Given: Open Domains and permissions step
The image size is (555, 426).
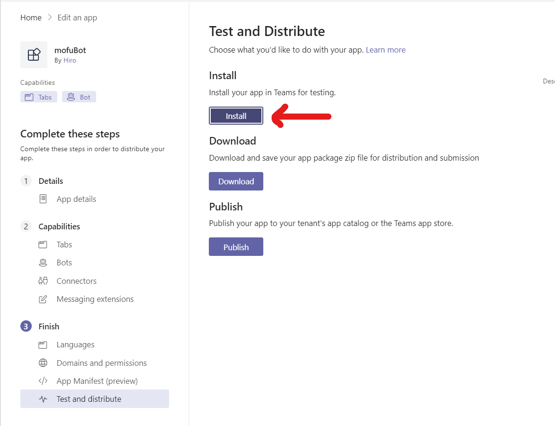Looking at the screenshot, I should pos(102,363).
